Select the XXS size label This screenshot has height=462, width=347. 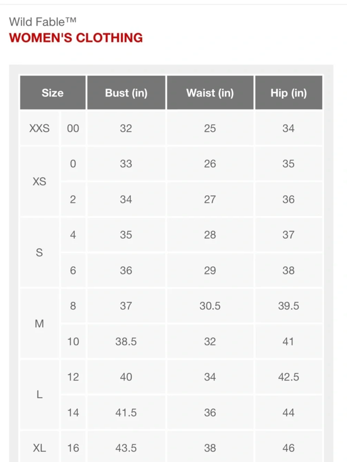[x=39, y=128]
